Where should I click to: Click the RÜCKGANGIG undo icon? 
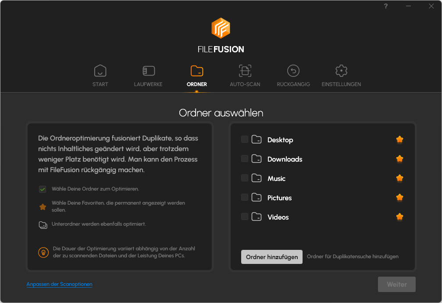tap(293, 71)
